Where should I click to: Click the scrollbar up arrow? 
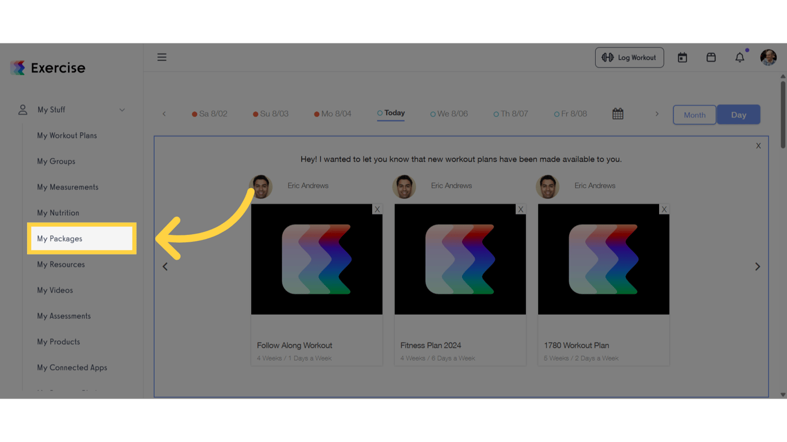[783, 76]
